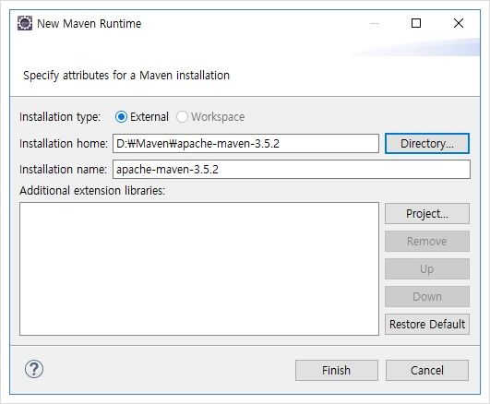Image resolution: width=490 pixels, height=404 pixels.
Task: Click the 'New Maven Runtime' title text
Action: pos(90,23)
